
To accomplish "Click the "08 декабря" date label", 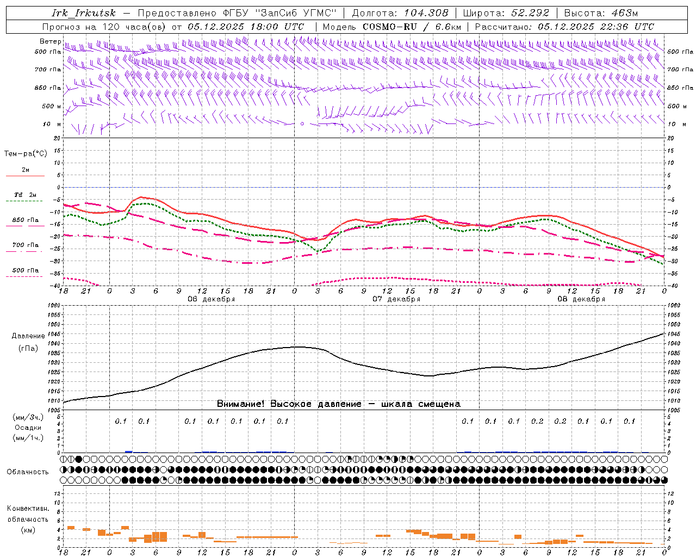I will 581,299.
